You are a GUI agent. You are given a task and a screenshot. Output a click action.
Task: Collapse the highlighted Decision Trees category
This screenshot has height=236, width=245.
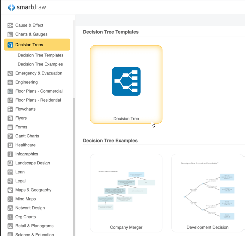point(37,44)
